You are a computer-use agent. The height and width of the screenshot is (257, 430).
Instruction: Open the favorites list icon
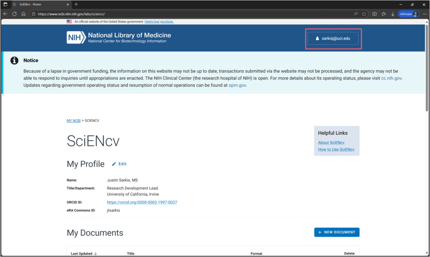[384, 14]
